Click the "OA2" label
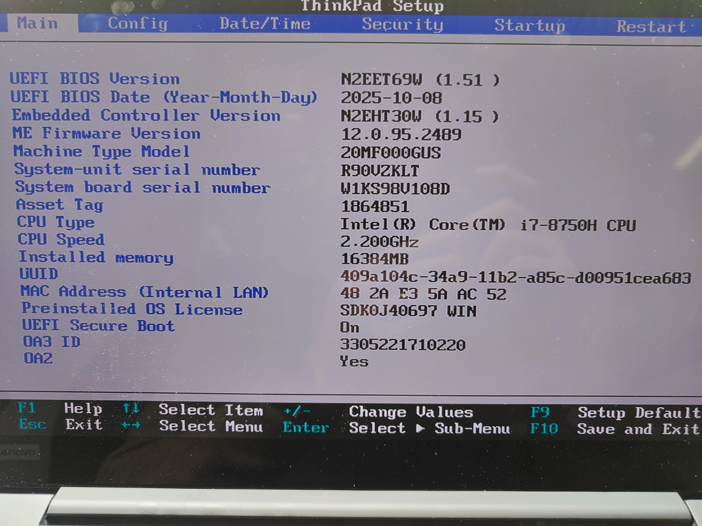 click(x=38, y=358)
